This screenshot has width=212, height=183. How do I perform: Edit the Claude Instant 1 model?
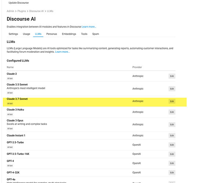tap(172, 135)
